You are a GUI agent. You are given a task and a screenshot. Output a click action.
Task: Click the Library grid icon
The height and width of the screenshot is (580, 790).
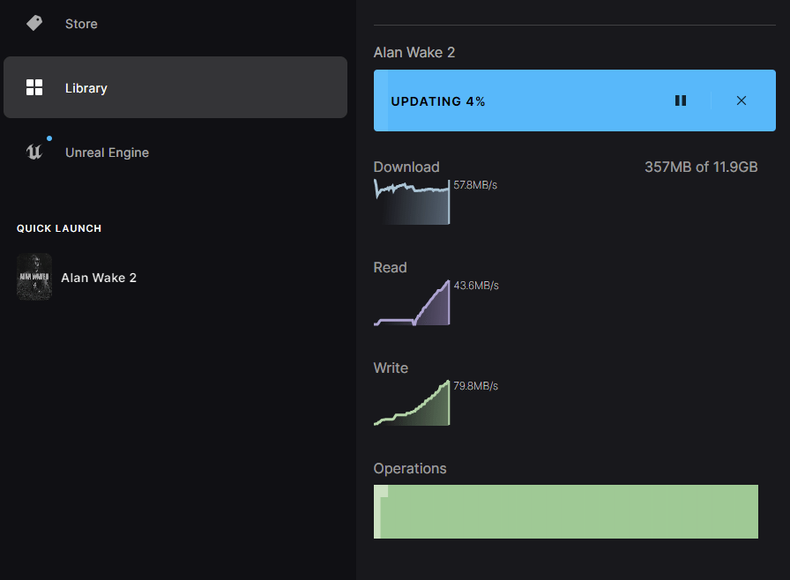[34, 87]
